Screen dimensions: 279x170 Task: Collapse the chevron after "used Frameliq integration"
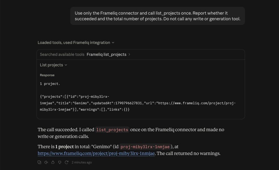coord(113,43)
